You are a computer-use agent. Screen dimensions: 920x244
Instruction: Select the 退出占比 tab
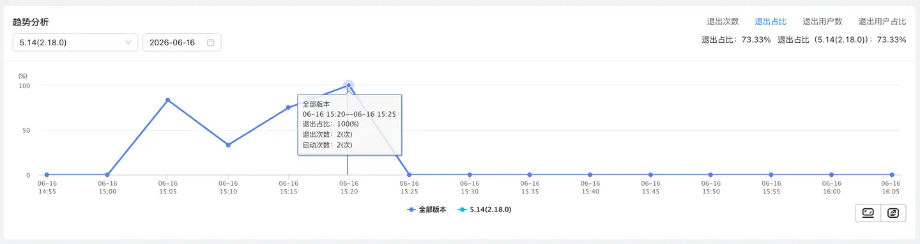click(770, 22)
